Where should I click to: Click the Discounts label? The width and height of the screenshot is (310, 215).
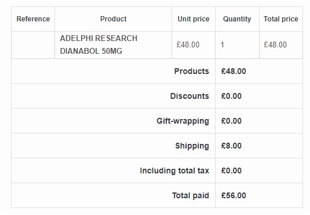[x=189, y=96]
